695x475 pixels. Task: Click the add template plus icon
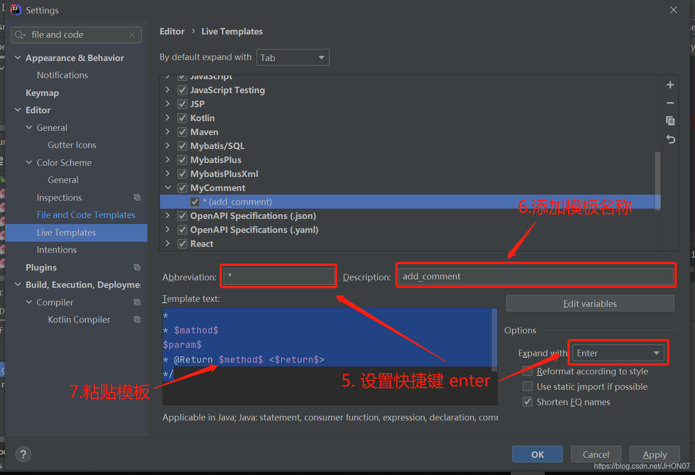[x=670, y=85]
